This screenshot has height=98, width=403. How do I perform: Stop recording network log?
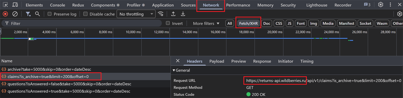pyautogui.click(x=5, y=14)
